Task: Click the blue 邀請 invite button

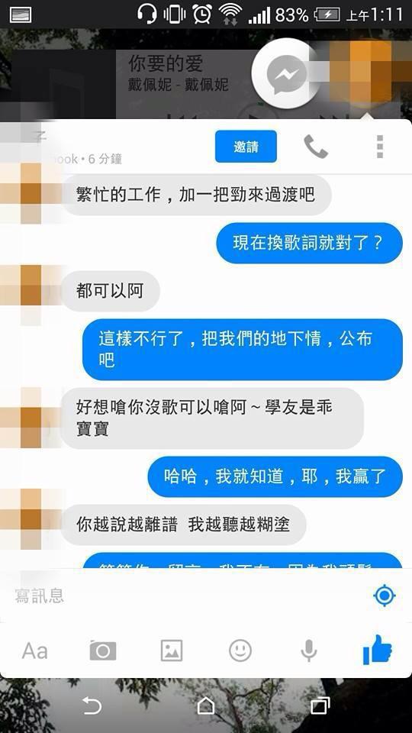Action: [246, 147]
